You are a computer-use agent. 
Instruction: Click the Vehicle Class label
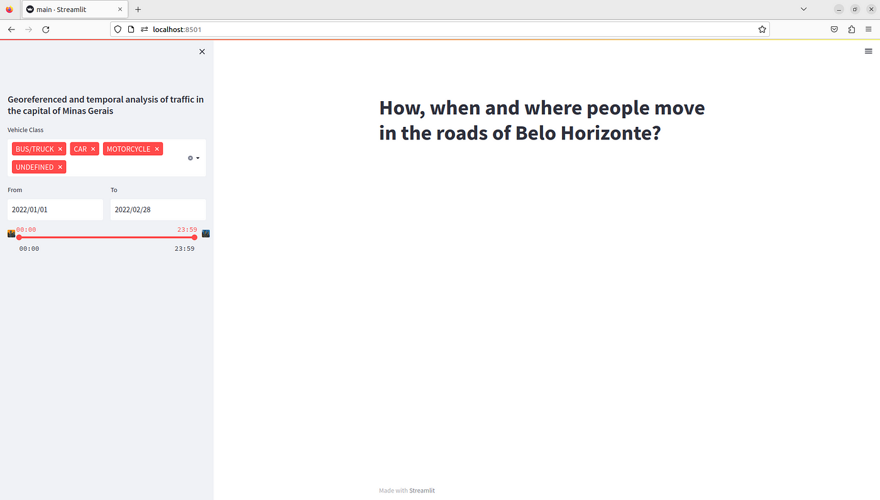26,130
